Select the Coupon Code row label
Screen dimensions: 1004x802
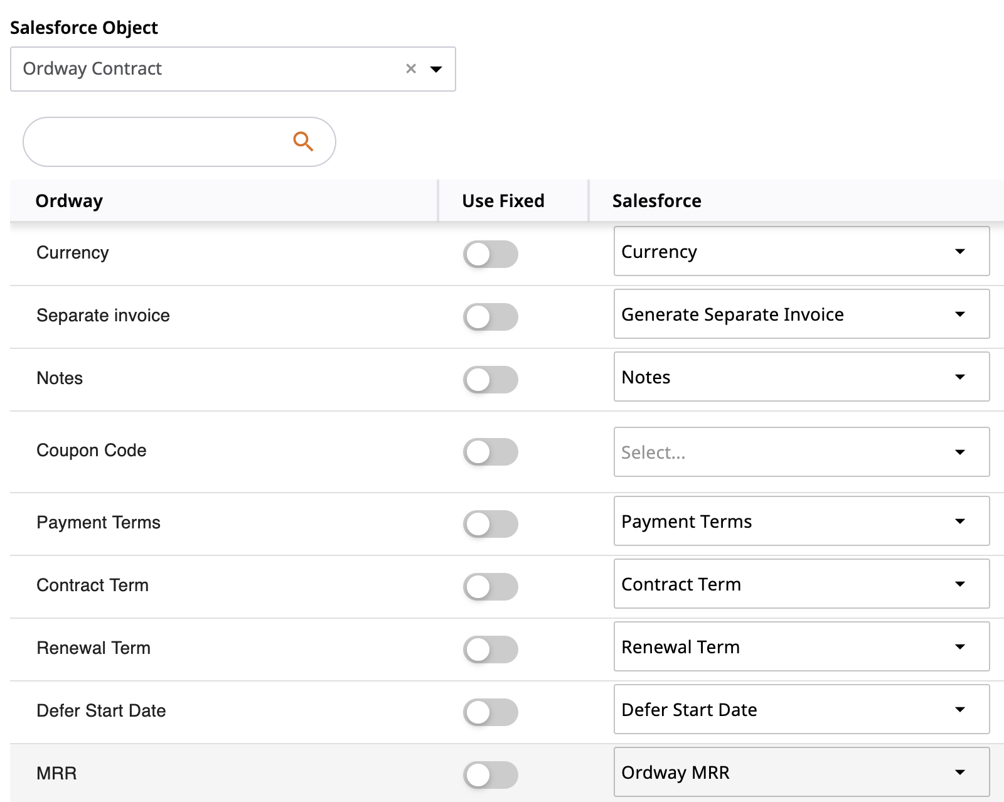(x=92, y=450)
